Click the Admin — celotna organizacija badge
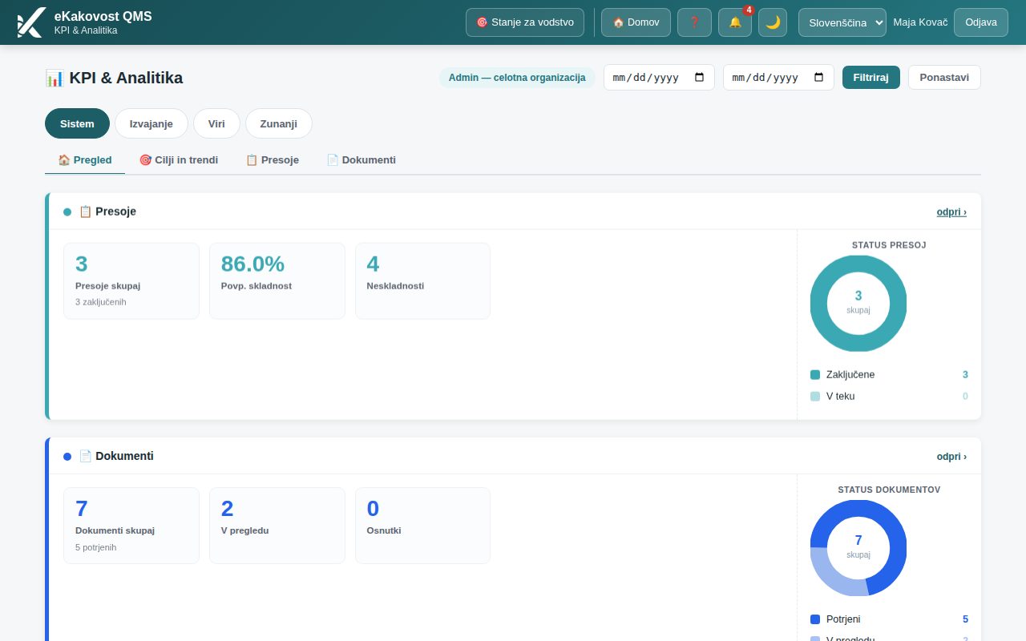The image size is (1026, 641). point(517,78)
